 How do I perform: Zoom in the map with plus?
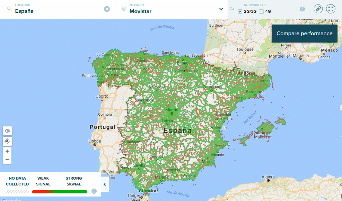pyautogui.click(x=7, y=151)
